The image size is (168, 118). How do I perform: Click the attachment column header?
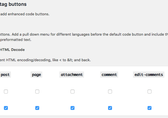tap(72, 75)
